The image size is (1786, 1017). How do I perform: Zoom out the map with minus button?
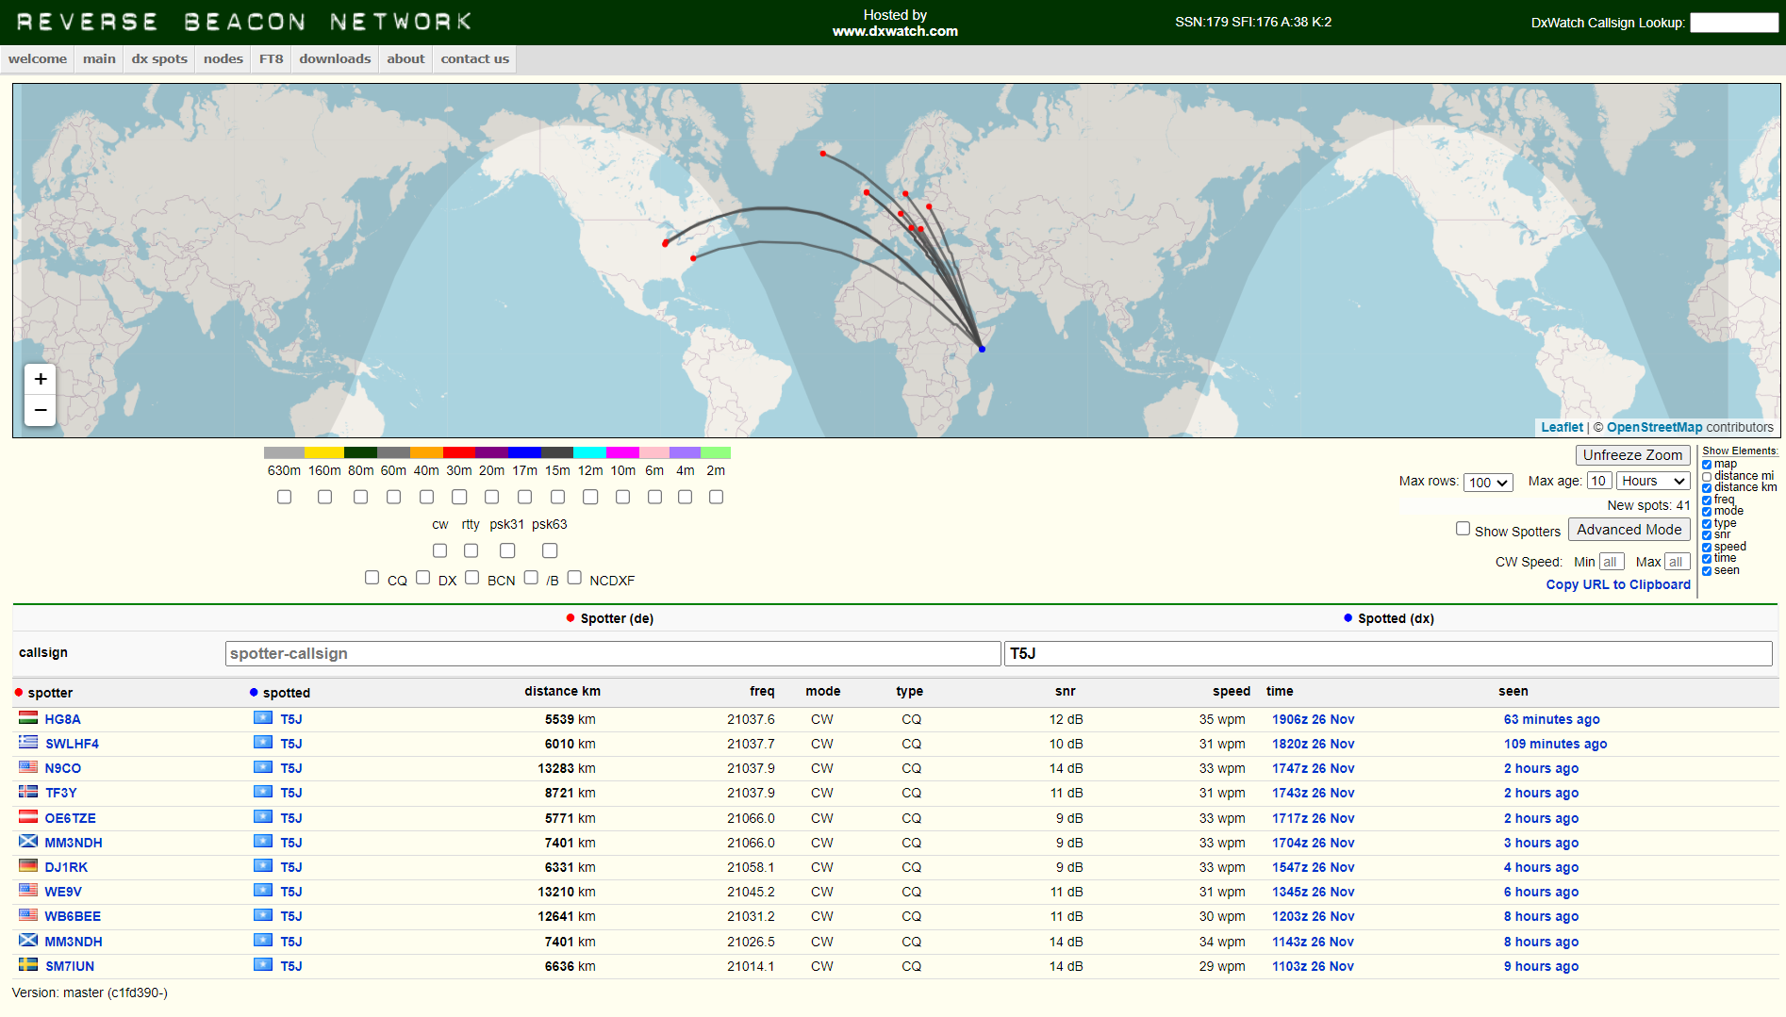point(41,410)
